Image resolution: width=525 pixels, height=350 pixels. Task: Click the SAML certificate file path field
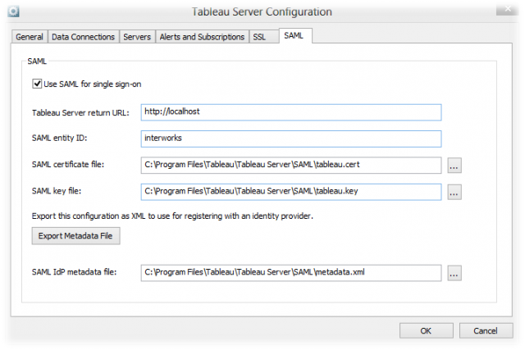pos(291,166)
